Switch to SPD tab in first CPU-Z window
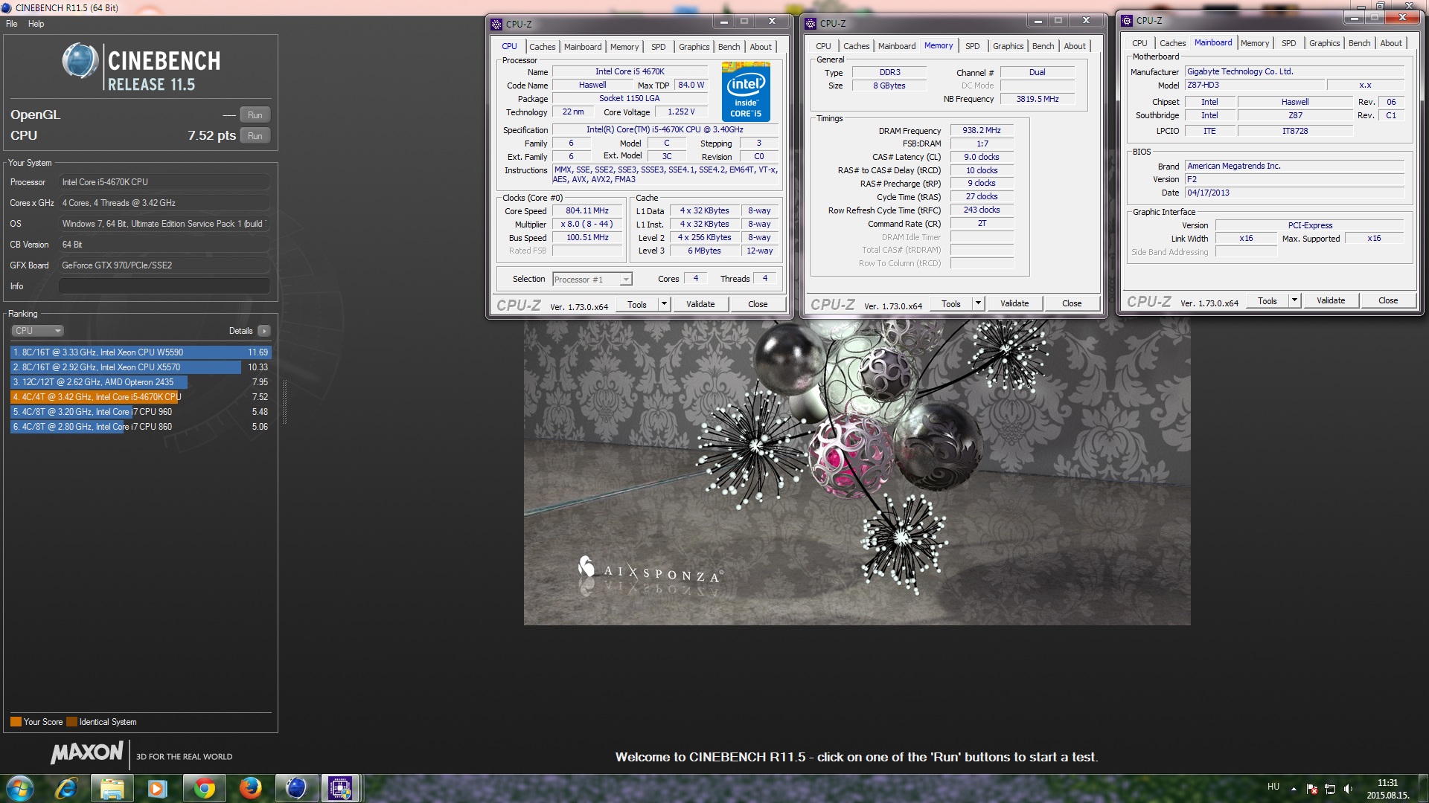This screenshot has height=803, width=1429. (659, 47)
